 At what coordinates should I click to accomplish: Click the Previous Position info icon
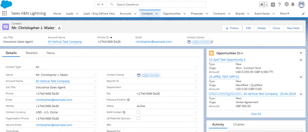(x=128, y=100)
